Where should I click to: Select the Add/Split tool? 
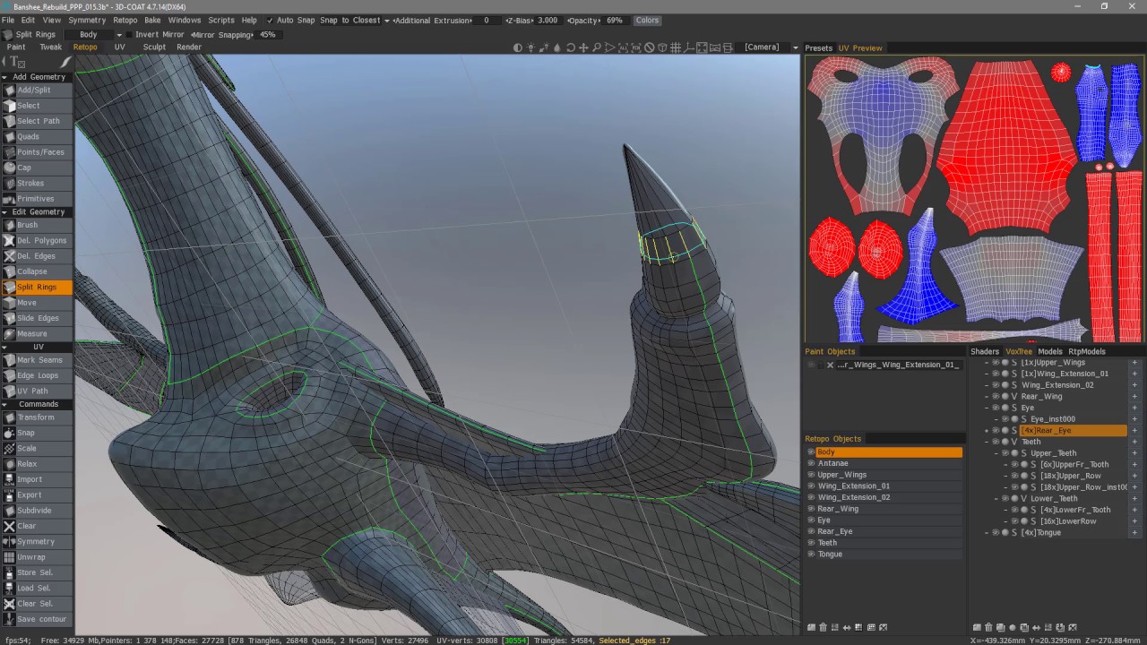click(37, 90)
